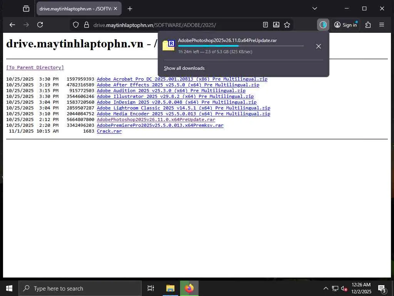The height and width of the screenshot is (296, 394).
Task: Open Adobe Media Encoder 2025 zip link
Action: pyautogui.click(x=184, y=114)
